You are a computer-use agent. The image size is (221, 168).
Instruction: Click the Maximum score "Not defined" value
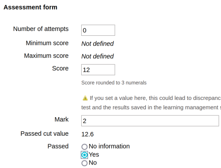(98, 56)
